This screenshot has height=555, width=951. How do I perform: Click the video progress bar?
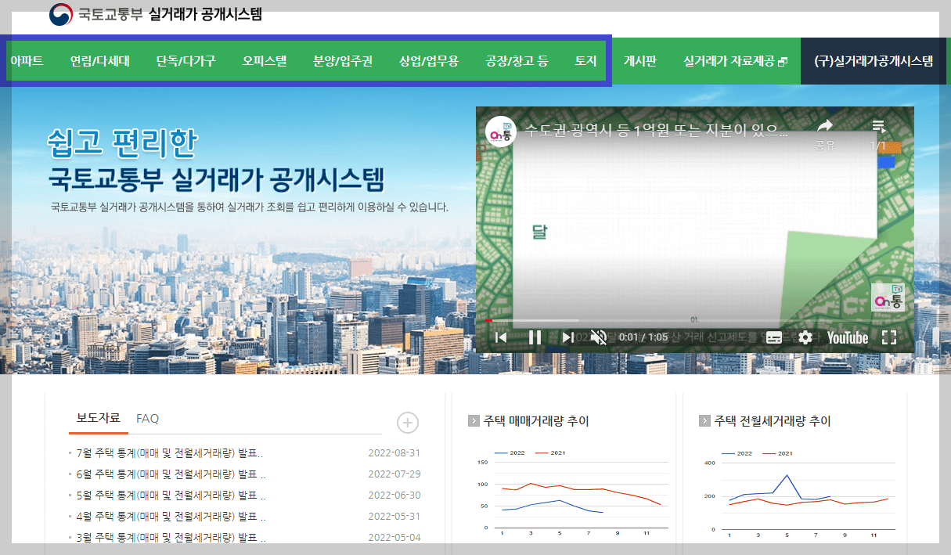(x=697, y=320)
